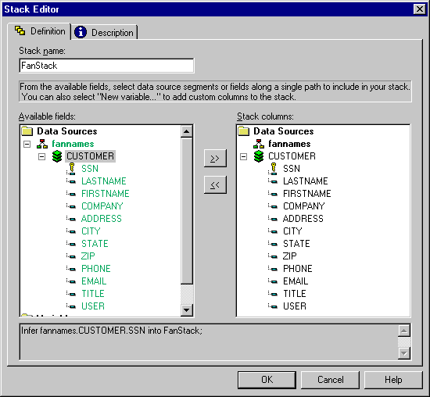
Task: Click SSN key icon in Available fields
Action: [x=72, y=168]
